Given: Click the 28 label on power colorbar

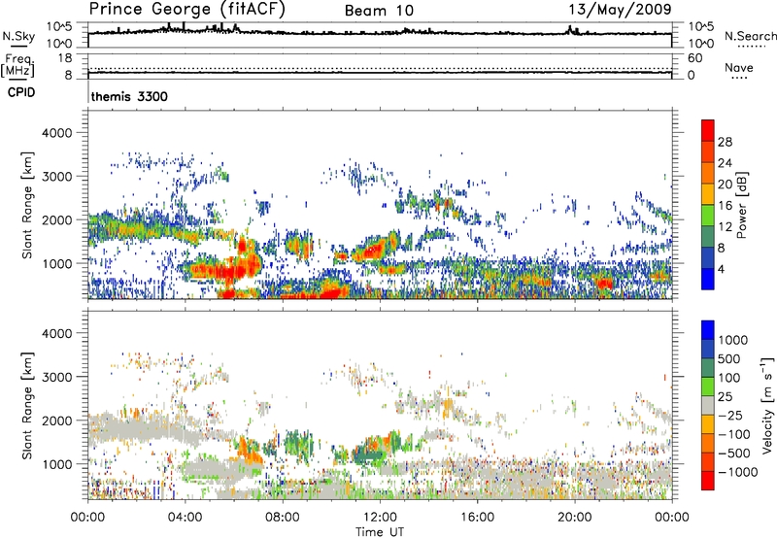Looking at the screenshot, I should (x=725, y=142).
